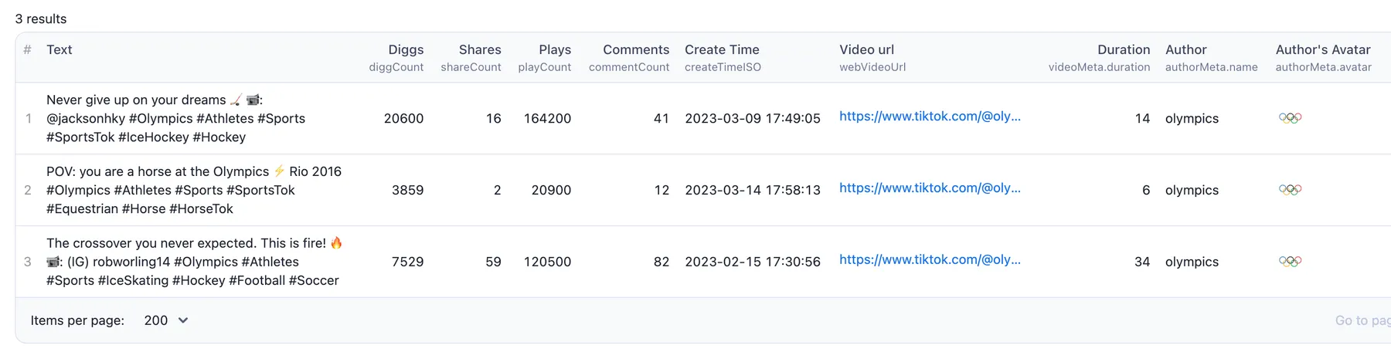Select the 'Never give up on your dreams' text cell
This screenshot has width=1391, height=352.
175,119
